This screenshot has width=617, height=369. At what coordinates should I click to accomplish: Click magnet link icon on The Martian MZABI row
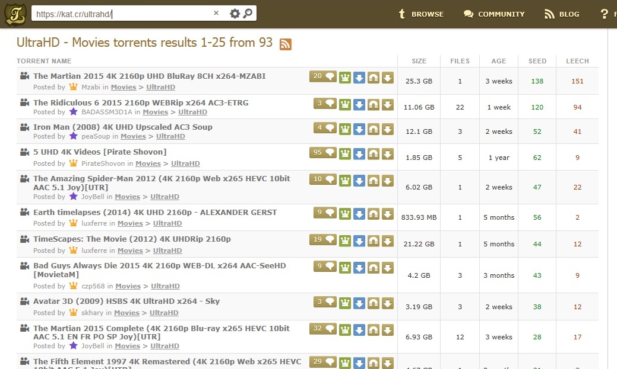(x=374, y=78)
